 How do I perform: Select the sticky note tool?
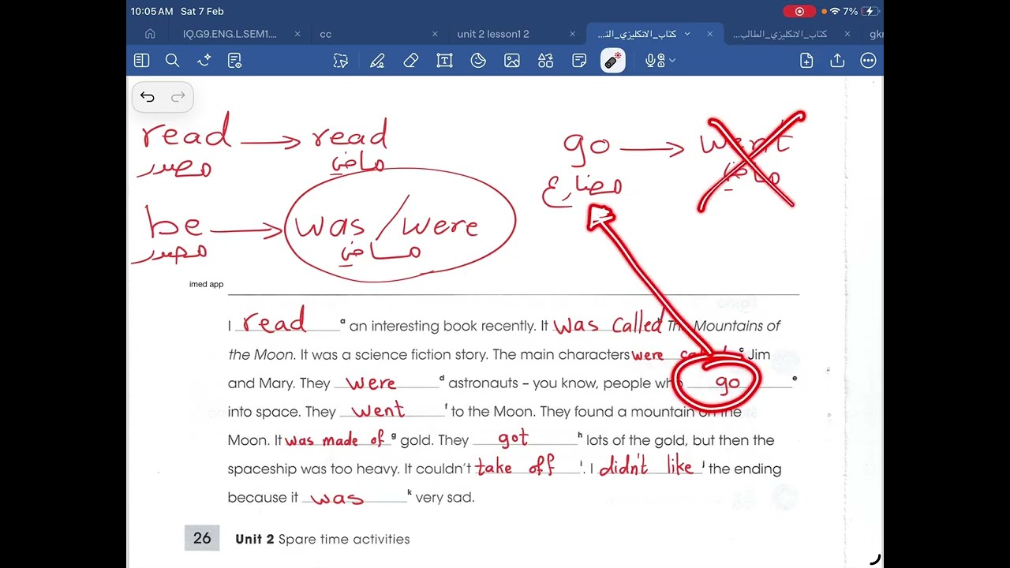tap(579, 61)
